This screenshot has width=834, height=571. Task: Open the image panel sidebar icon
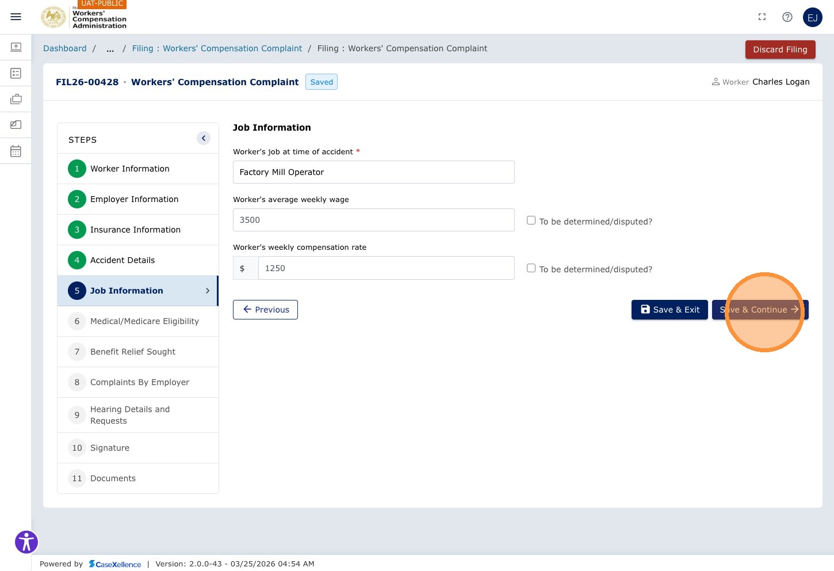click(x=16, y=124)
